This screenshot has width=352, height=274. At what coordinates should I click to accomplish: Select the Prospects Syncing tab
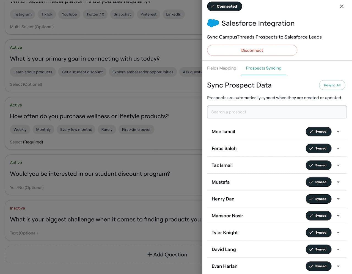tap(263, 68)
